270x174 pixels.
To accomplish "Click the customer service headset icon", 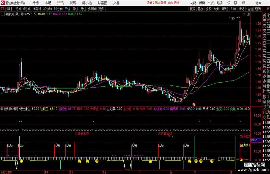I will coord(229,3).
